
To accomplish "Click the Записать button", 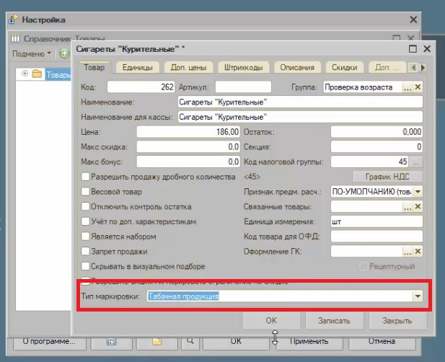I will pyautogui.click(x=334, y=321).
